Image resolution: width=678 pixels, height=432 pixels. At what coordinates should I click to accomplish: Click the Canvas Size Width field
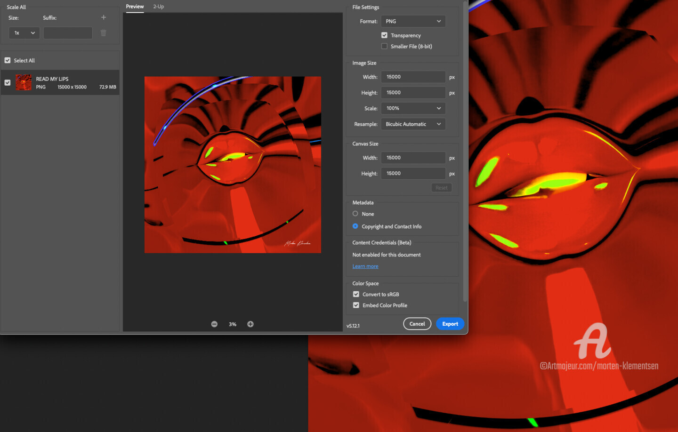(x=413, y=158)
